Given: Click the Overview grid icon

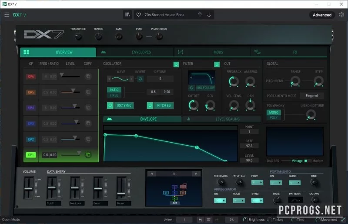Looking at the screenshot, I should (x=26, y=52).
